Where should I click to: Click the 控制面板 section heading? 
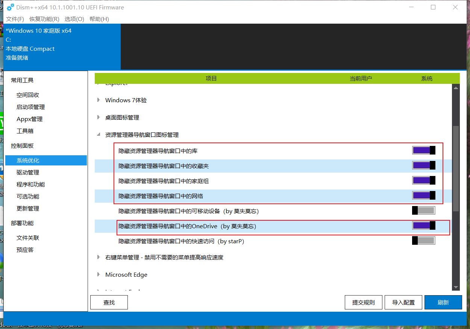click(x=22, y=146)
